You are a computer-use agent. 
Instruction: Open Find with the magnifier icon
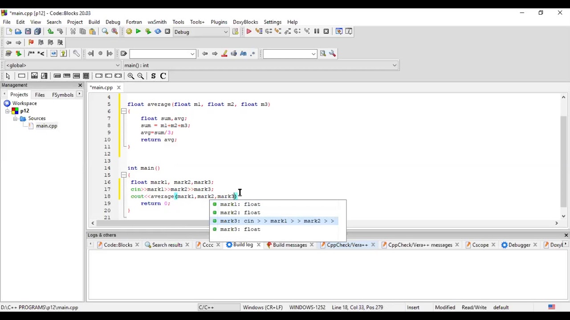coord(105,32)
